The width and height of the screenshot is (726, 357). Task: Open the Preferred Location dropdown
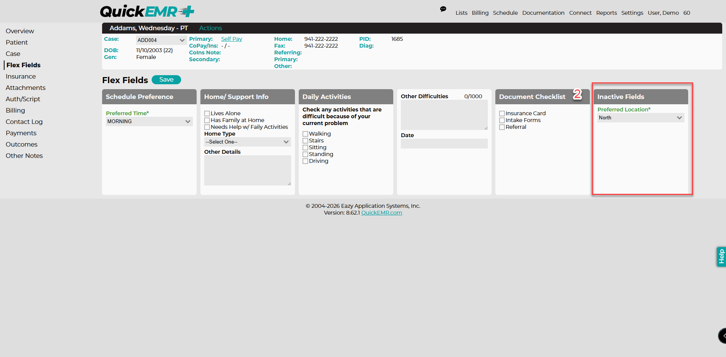pyautogui.click(x=641, y=117)
